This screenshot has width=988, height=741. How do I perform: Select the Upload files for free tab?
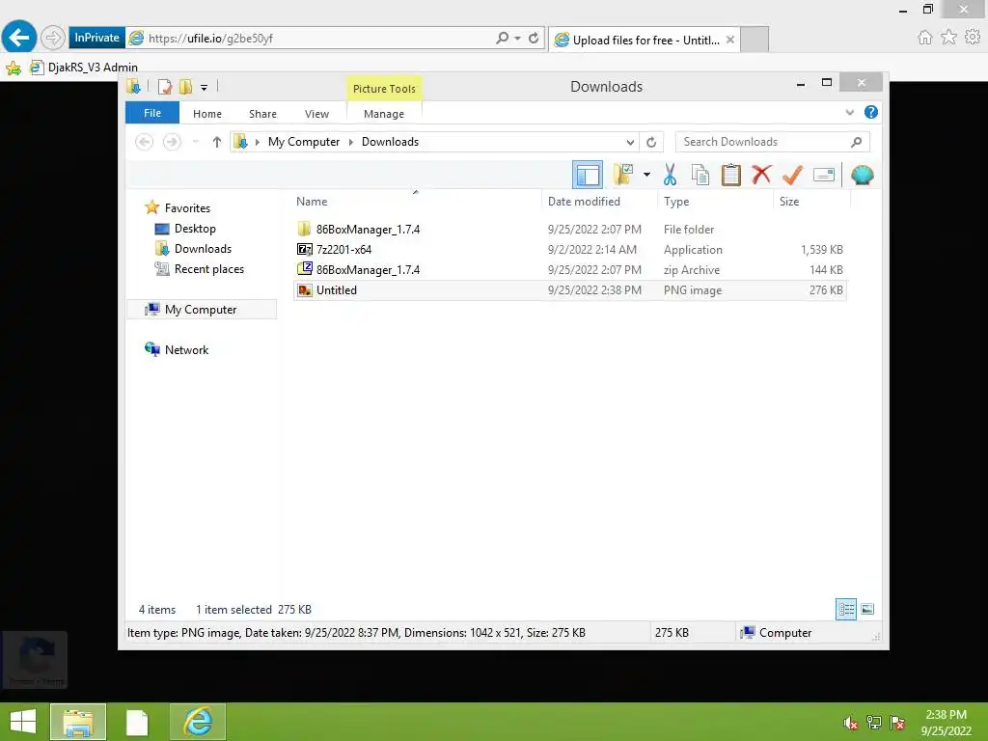(x=644, y=40)
